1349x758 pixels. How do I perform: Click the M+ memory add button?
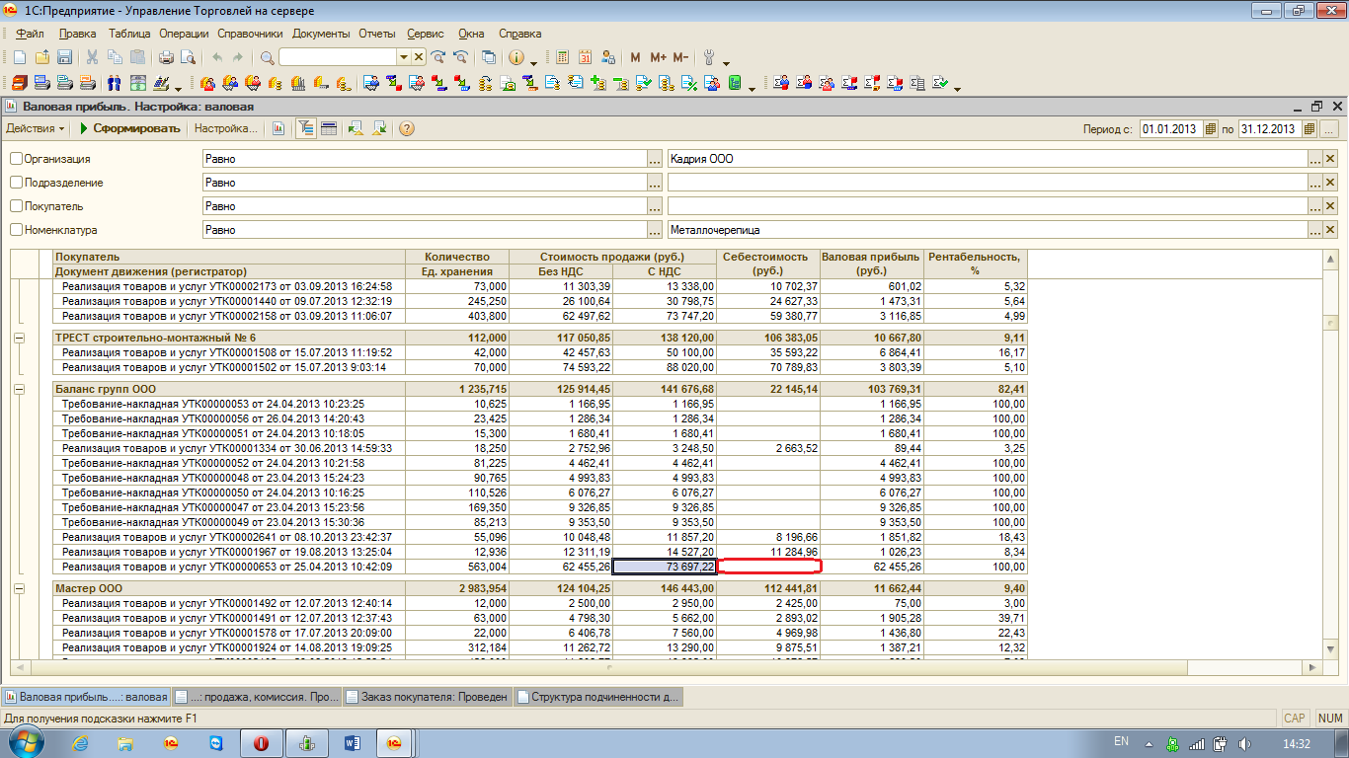click(658, 57)
